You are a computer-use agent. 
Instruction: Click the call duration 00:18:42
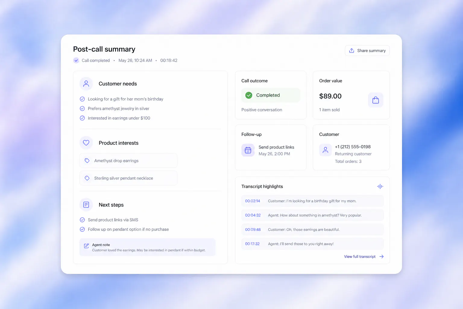point(169,60)
